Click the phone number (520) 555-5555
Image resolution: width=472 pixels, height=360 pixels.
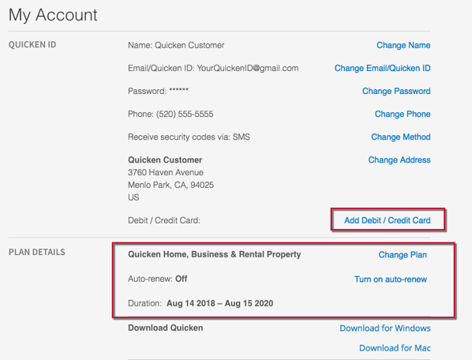[185, 114]
